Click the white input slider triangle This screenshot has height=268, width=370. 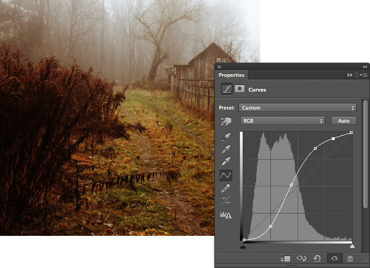tap(352, 247)
